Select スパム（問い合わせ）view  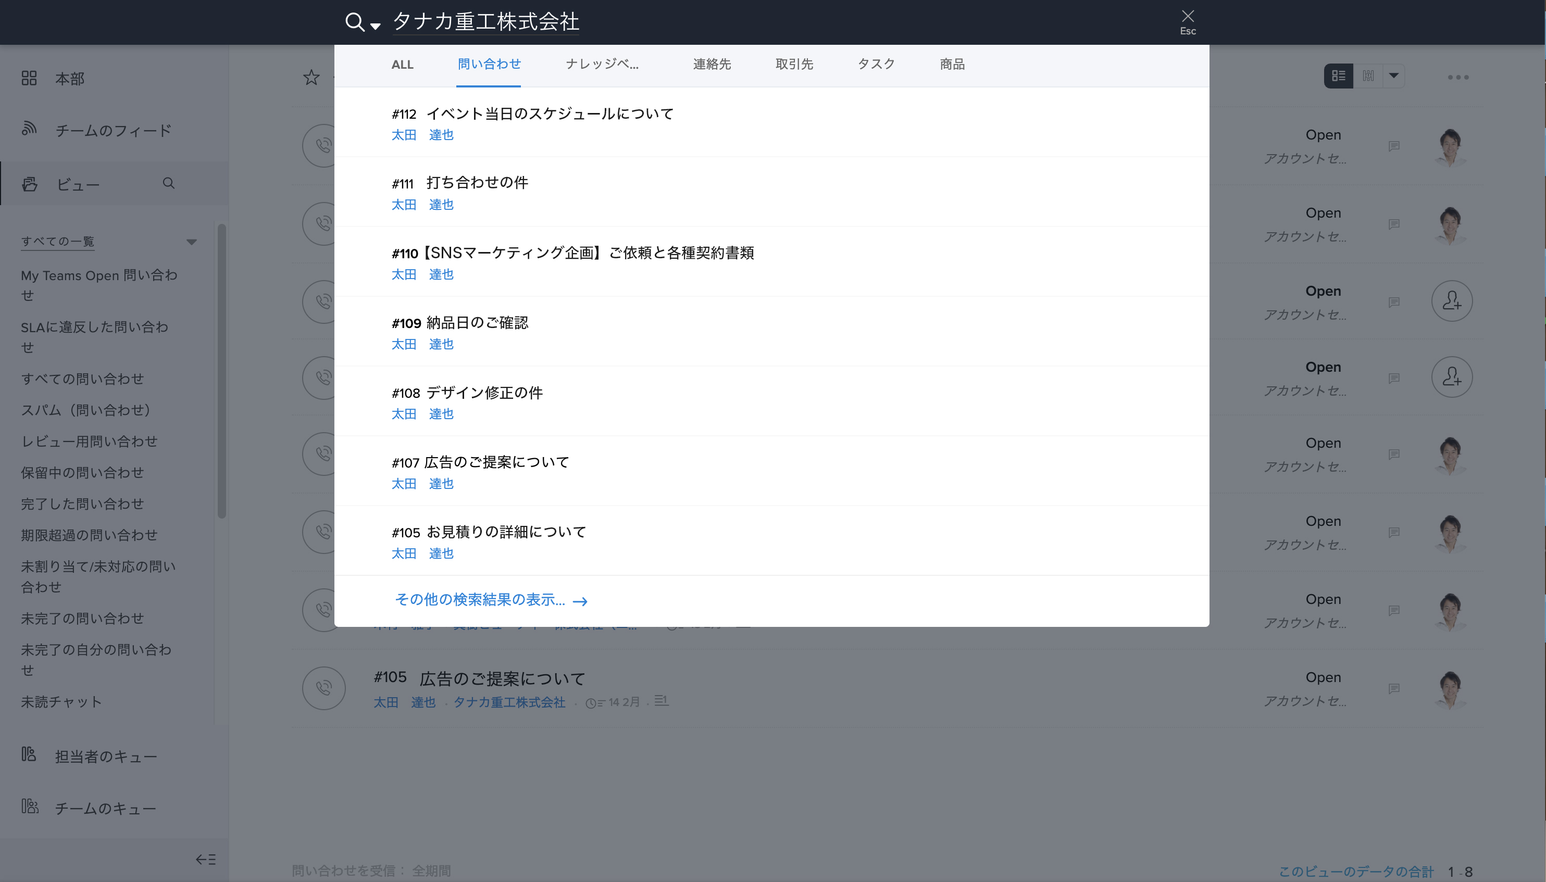click(x=86, y=410)
